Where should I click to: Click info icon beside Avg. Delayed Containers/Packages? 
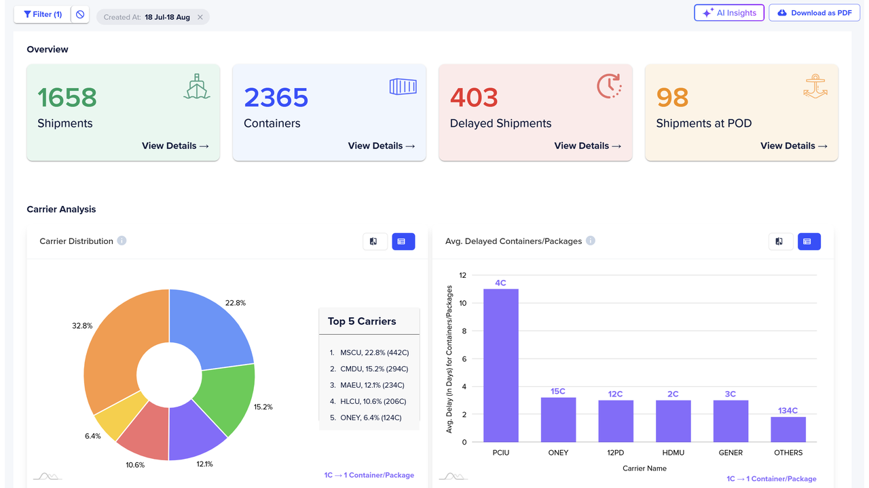coord(591,241)
